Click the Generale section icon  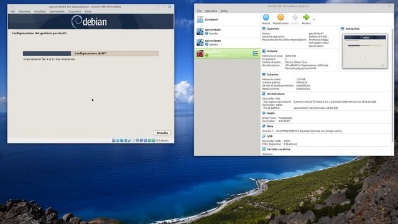(264, 29)
